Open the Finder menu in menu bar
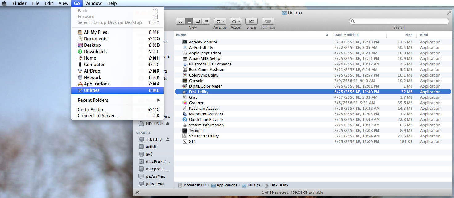 tap(19, 3)
